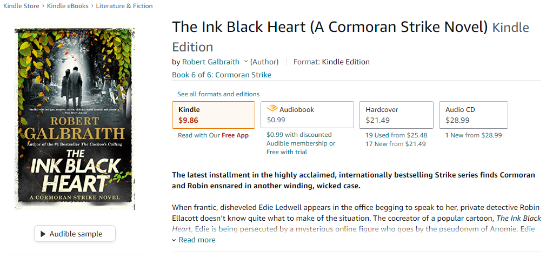The image size is (546, 257).
Task: Click the Audible logo icon in Audiobook option
Action: [x=271, y=109]
